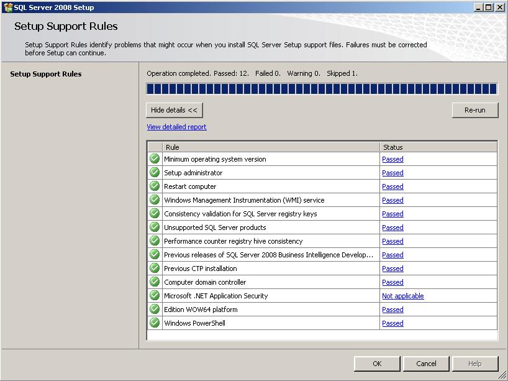Click the Cancel button

(426, 364)
